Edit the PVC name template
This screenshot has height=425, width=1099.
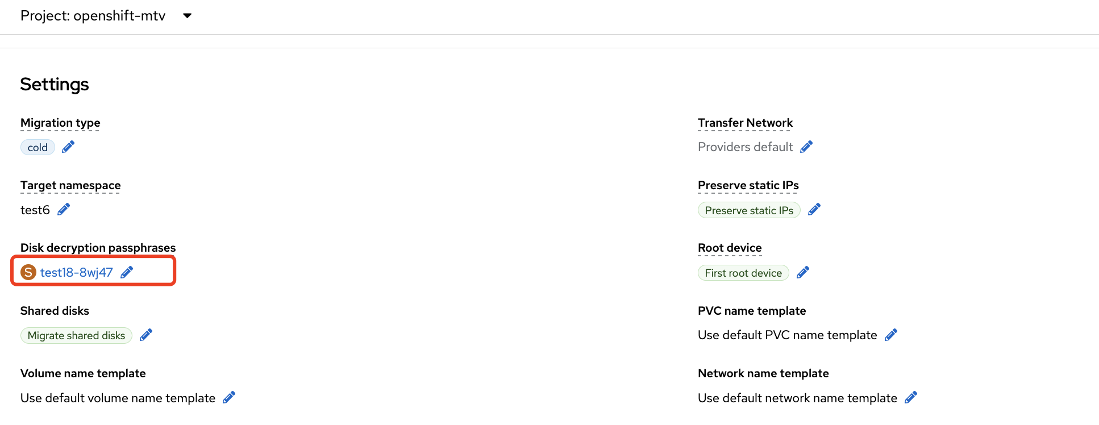[x=891, y=335]
